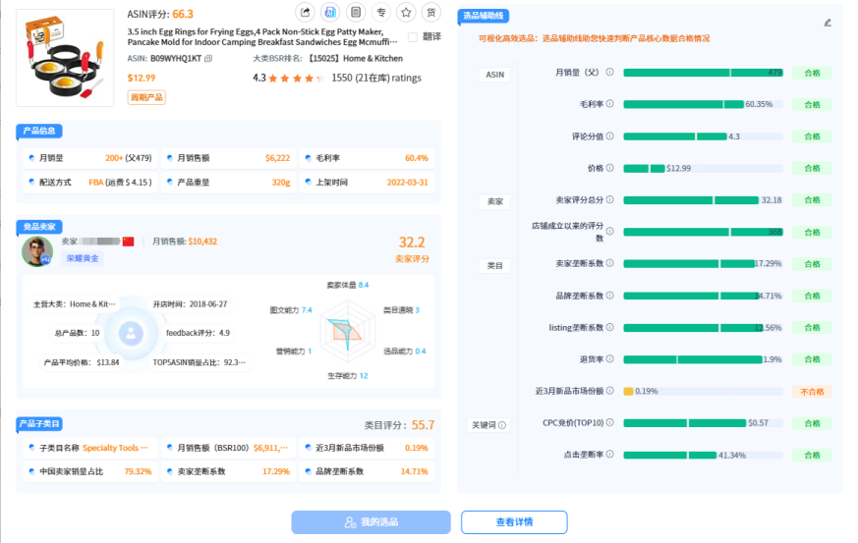Select the 卖家 section tab
858x543 pixels.
[x=495, y=201]
